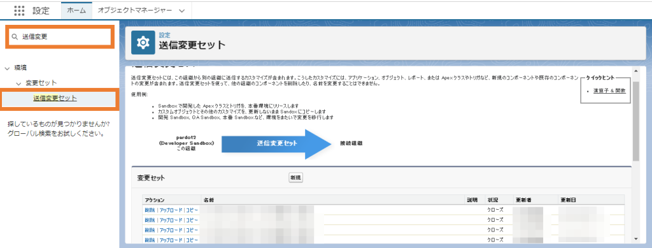Click the 変更セット section heading
Image resolution: width=652 pixels, height=248 pixels.
151,178
